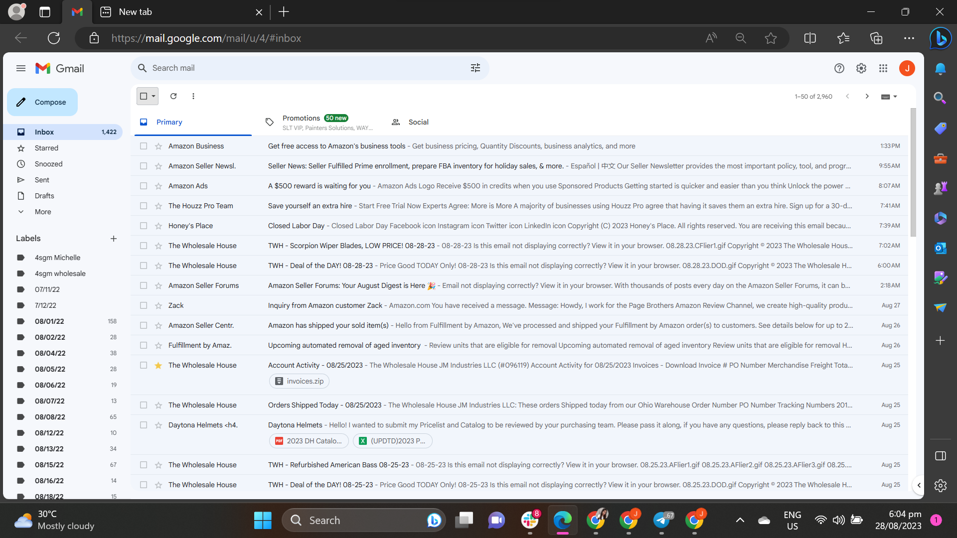
Task: Open the (UPDTD)2023 spreadsheet attachment
Action: [392, 441]
